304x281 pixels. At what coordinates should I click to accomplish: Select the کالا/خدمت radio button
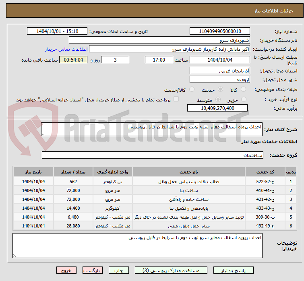tap(192, 89)
